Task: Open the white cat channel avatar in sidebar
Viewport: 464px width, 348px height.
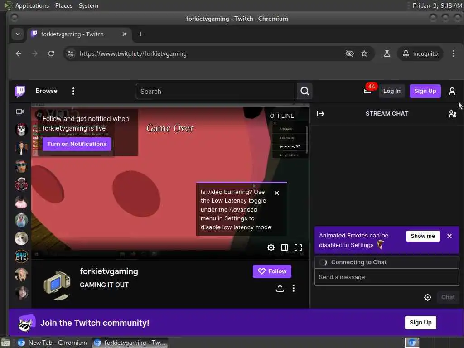Action: pos(21,238)
